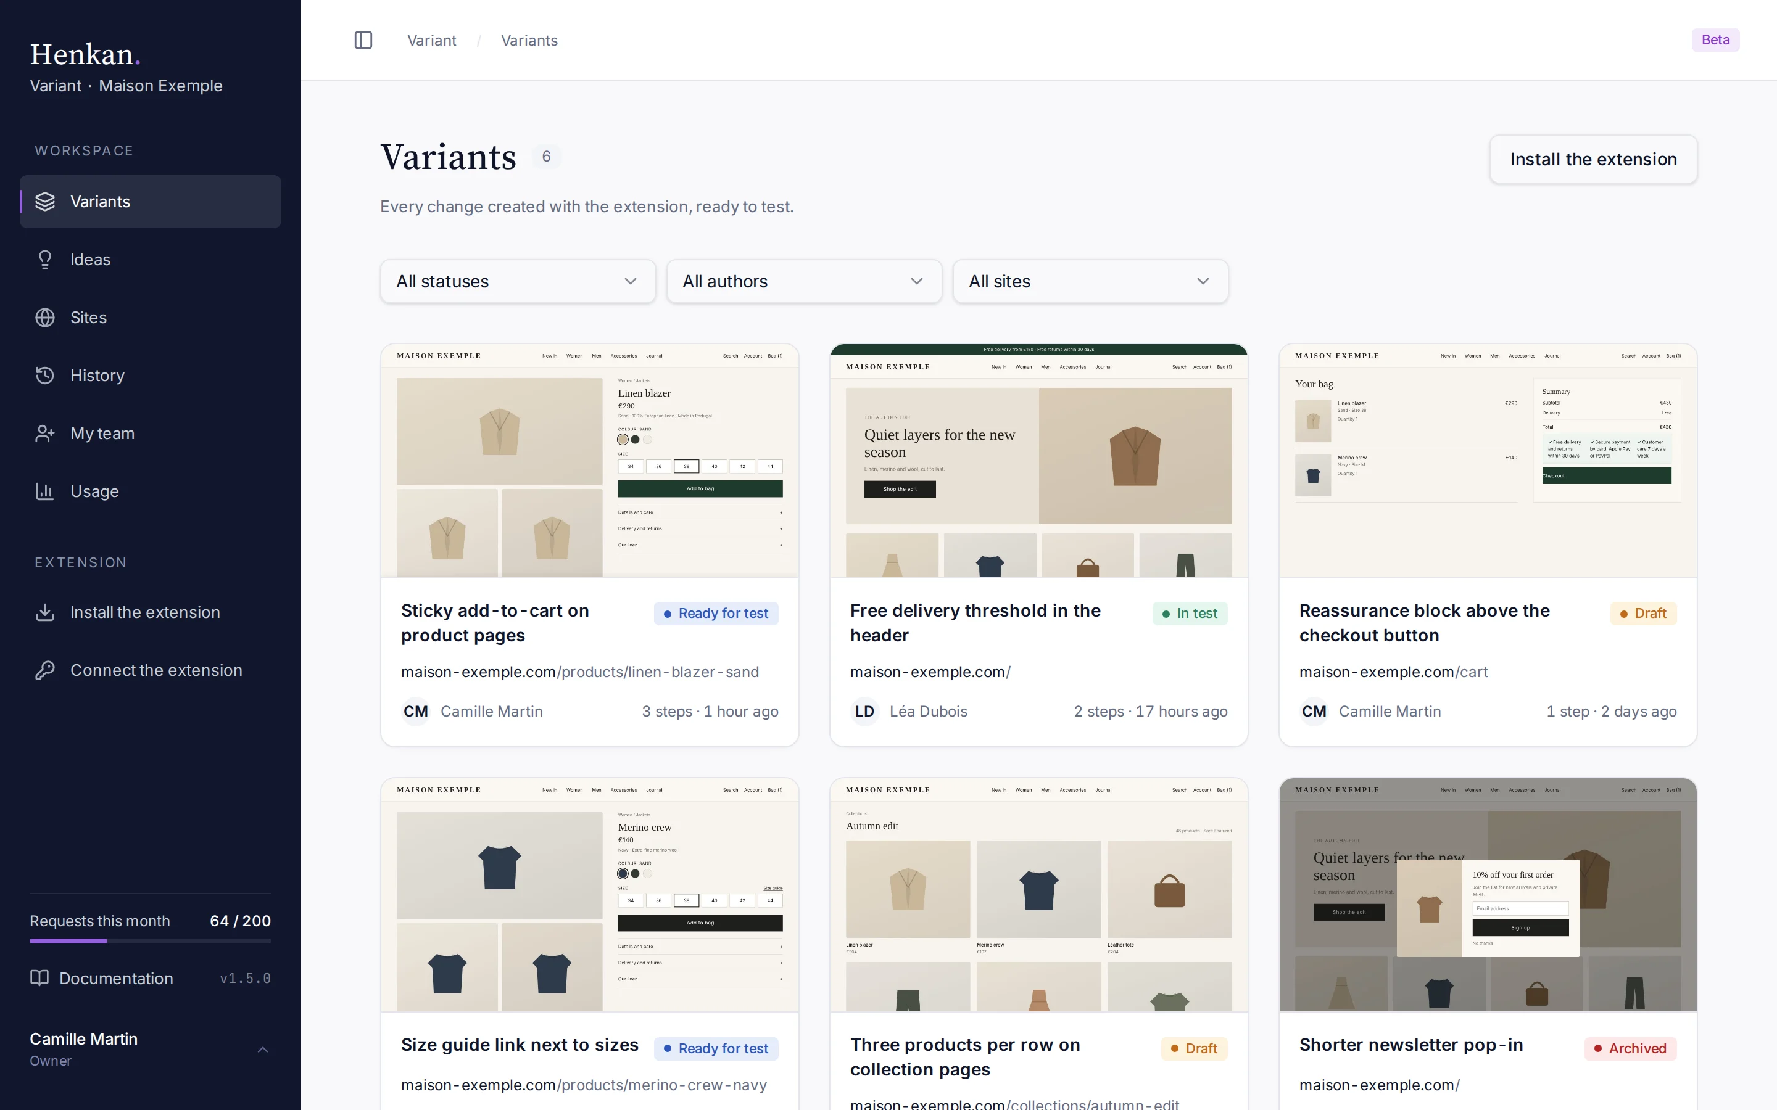Open the Shorter newsletter pop-in thumbnail
The image size is (1777, 1110).
coord(1488,895)
